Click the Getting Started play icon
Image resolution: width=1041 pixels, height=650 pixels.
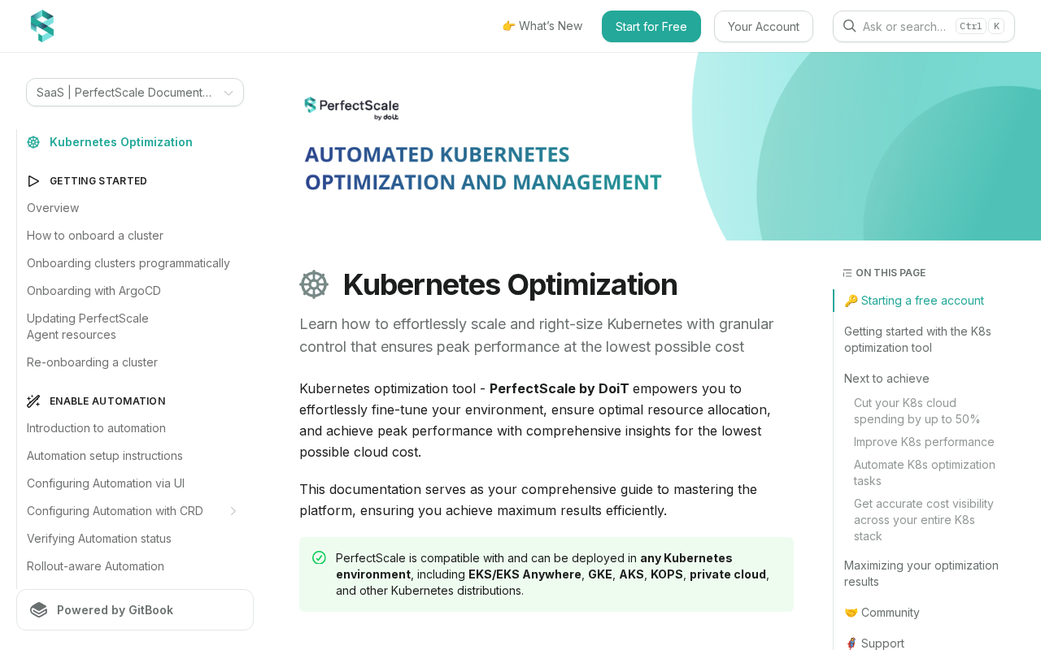(x=33, y=181)
